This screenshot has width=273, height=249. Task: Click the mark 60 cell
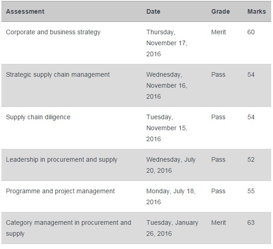tap(251, 32)
